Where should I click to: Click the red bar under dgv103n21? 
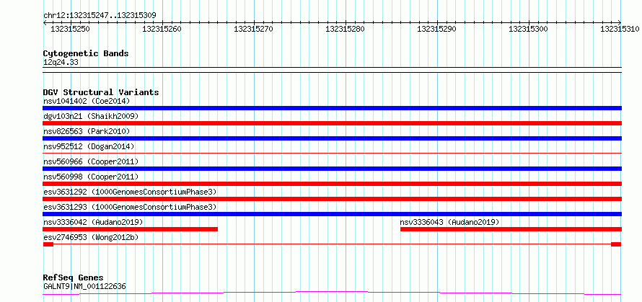tap(333, 123)
